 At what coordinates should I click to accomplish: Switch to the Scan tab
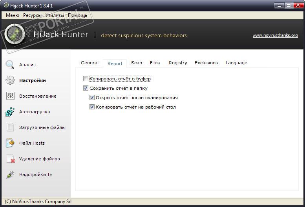point(137,63)
